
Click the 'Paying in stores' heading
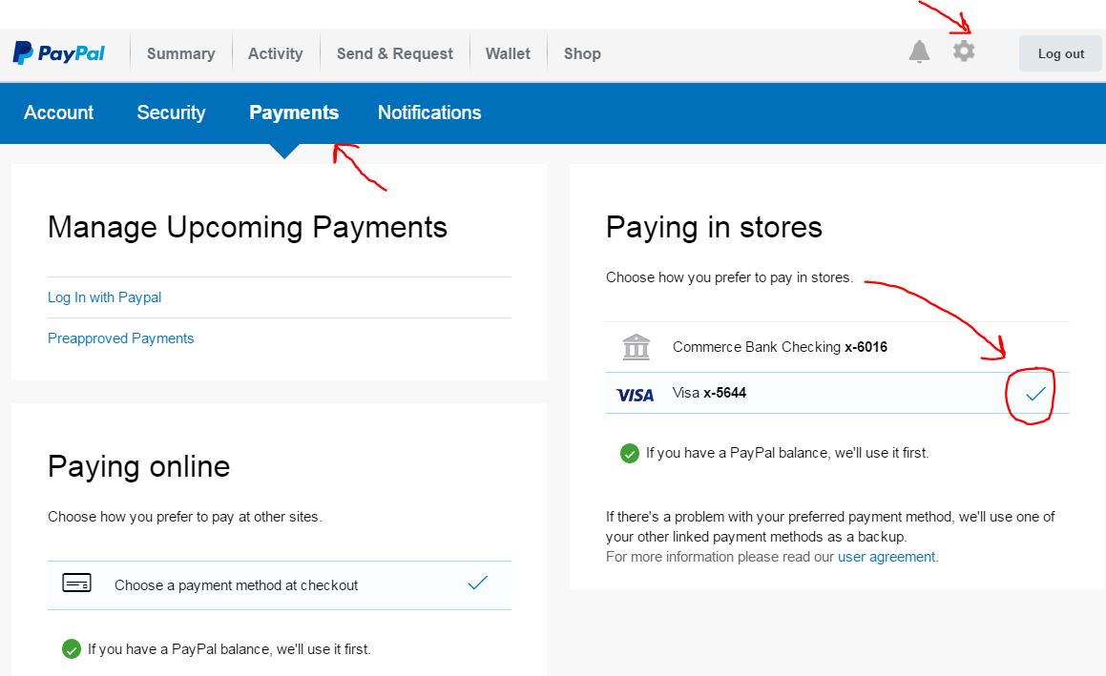[714, 228]
